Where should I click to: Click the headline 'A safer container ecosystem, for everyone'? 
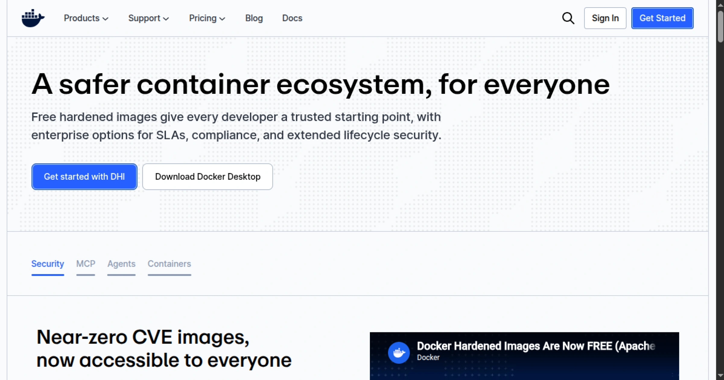(x=320, y=85)
